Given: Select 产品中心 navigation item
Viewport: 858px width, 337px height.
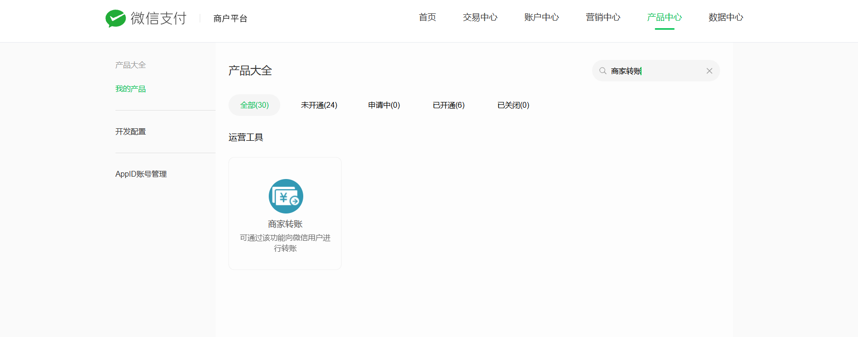Looking at the screenshot, I should (664, 17).
